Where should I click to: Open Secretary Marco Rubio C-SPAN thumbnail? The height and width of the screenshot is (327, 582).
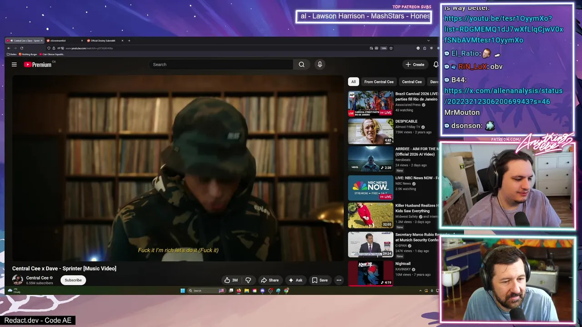coord(371,244)
